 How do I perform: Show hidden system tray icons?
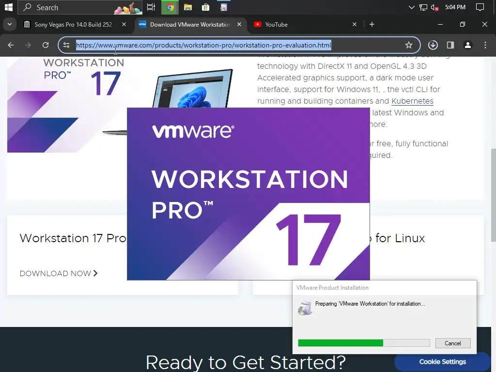[412, 7]
